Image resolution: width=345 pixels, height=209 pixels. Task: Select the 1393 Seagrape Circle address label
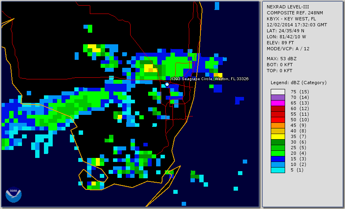click(210, 79)
